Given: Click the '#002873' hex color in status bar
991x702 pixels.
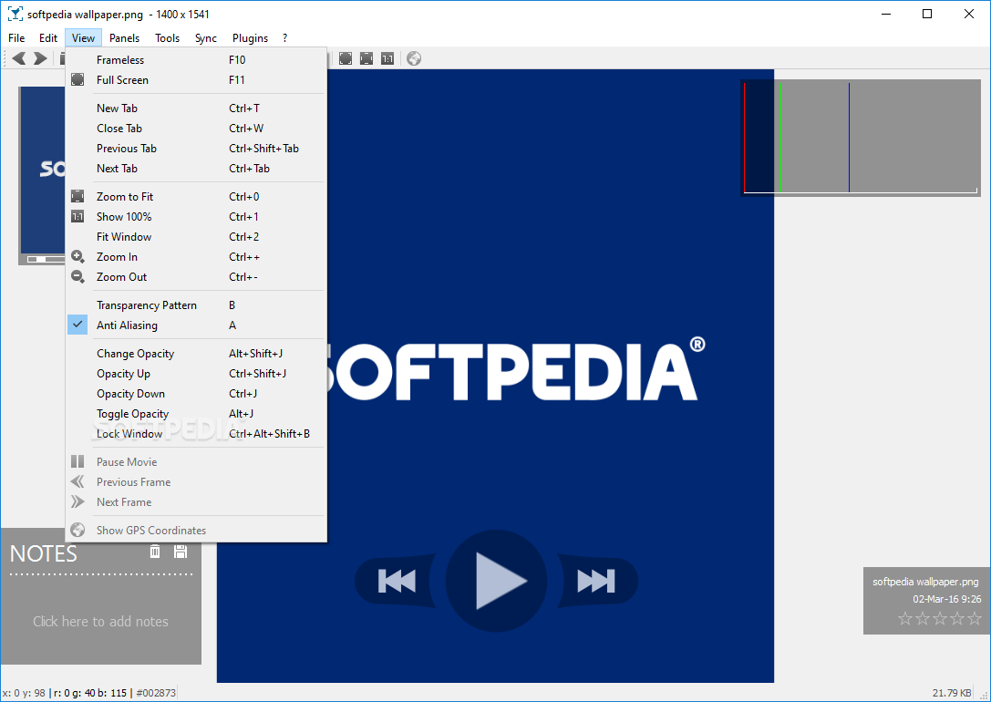Looking at the screenshot, I should point(156,693).
